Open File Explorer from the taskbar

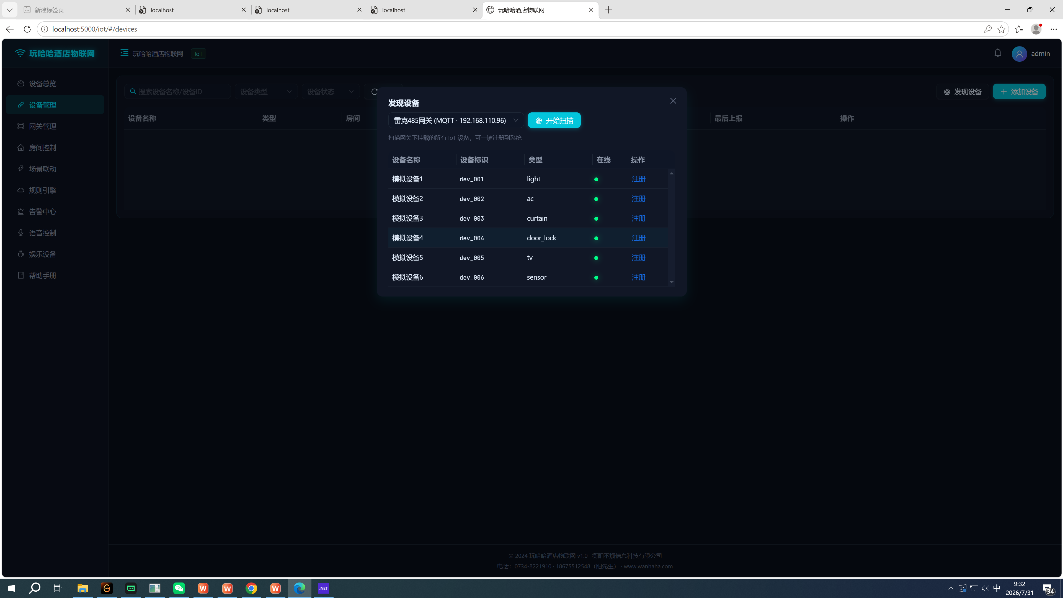(x=82, y=588)
